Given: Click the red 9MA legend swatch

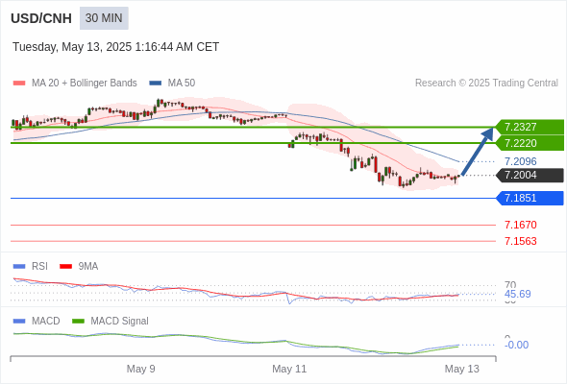Looking at the screenshot, I should [x=65, y=267].
